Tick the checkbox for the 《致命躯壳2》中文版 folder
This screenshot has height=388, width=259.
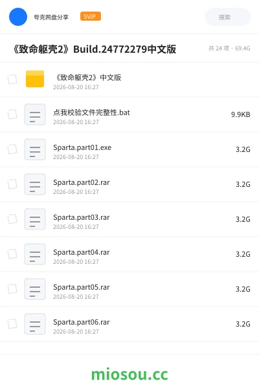point(12,80)
